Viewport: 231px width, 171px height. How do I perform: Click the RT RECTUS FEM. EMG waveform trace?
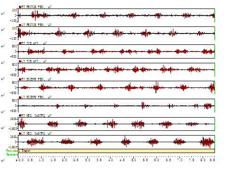pyautogui.click(x=116, y=16)
